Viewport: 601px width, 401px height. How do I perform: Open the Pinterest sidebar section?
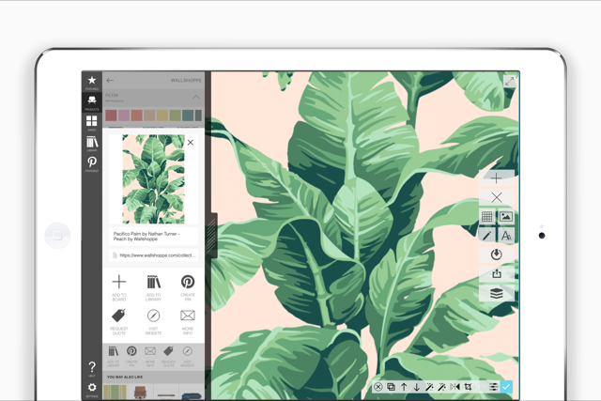(92, 163)
